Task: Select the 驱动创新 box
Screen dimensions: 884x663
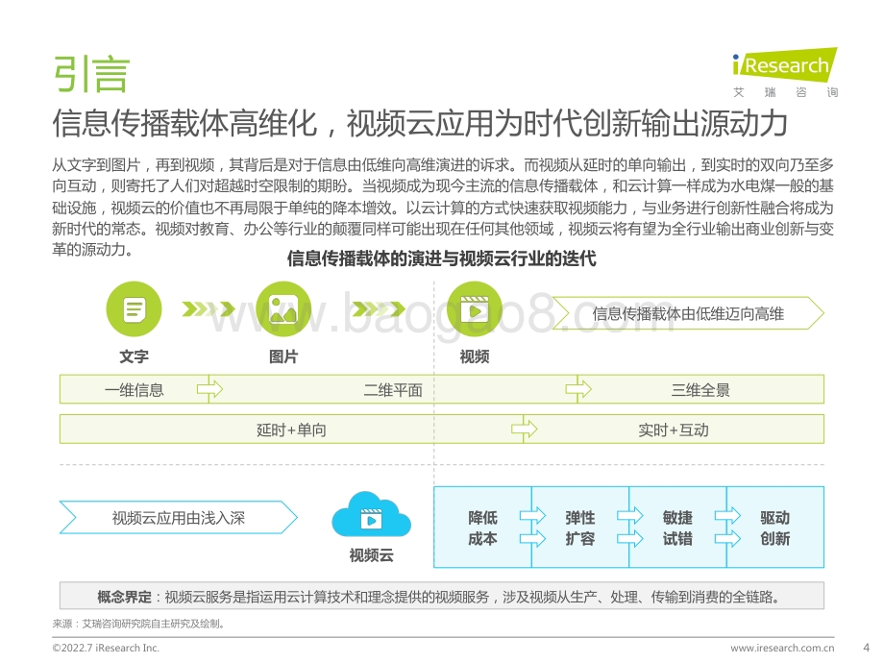Action: pos(775,528)
